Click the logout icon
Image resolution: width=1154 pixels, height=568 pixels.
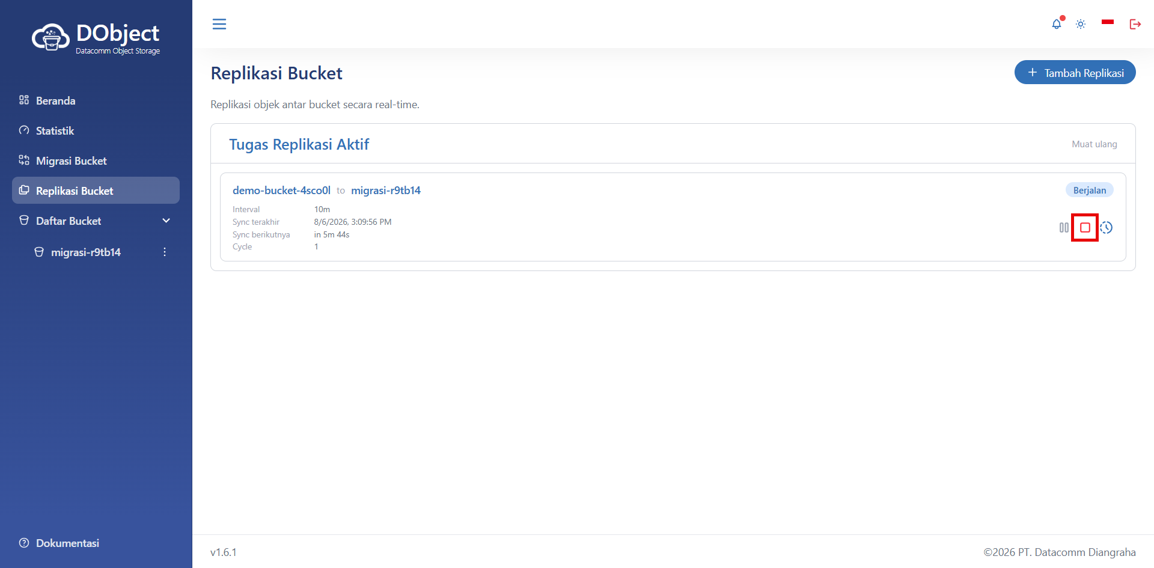(1135, 24)
